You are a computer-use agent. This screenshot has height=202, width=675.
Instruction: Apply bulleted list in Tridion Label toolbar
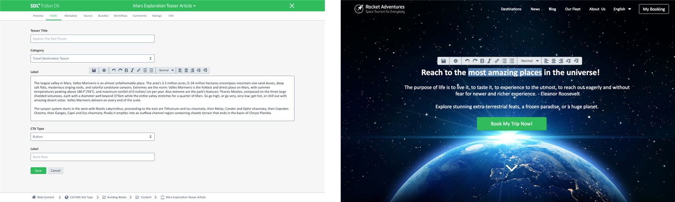pos(151,70)
